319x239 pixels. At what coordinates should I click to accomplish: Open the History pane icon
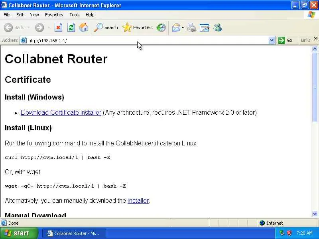point(161,27)
